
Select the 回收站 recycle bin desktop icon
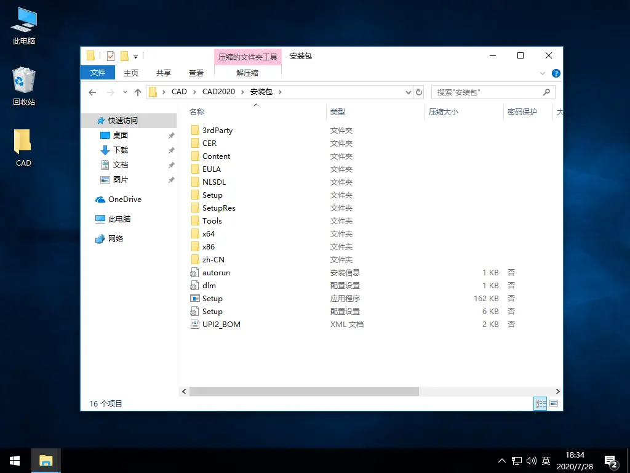[24, 86]
